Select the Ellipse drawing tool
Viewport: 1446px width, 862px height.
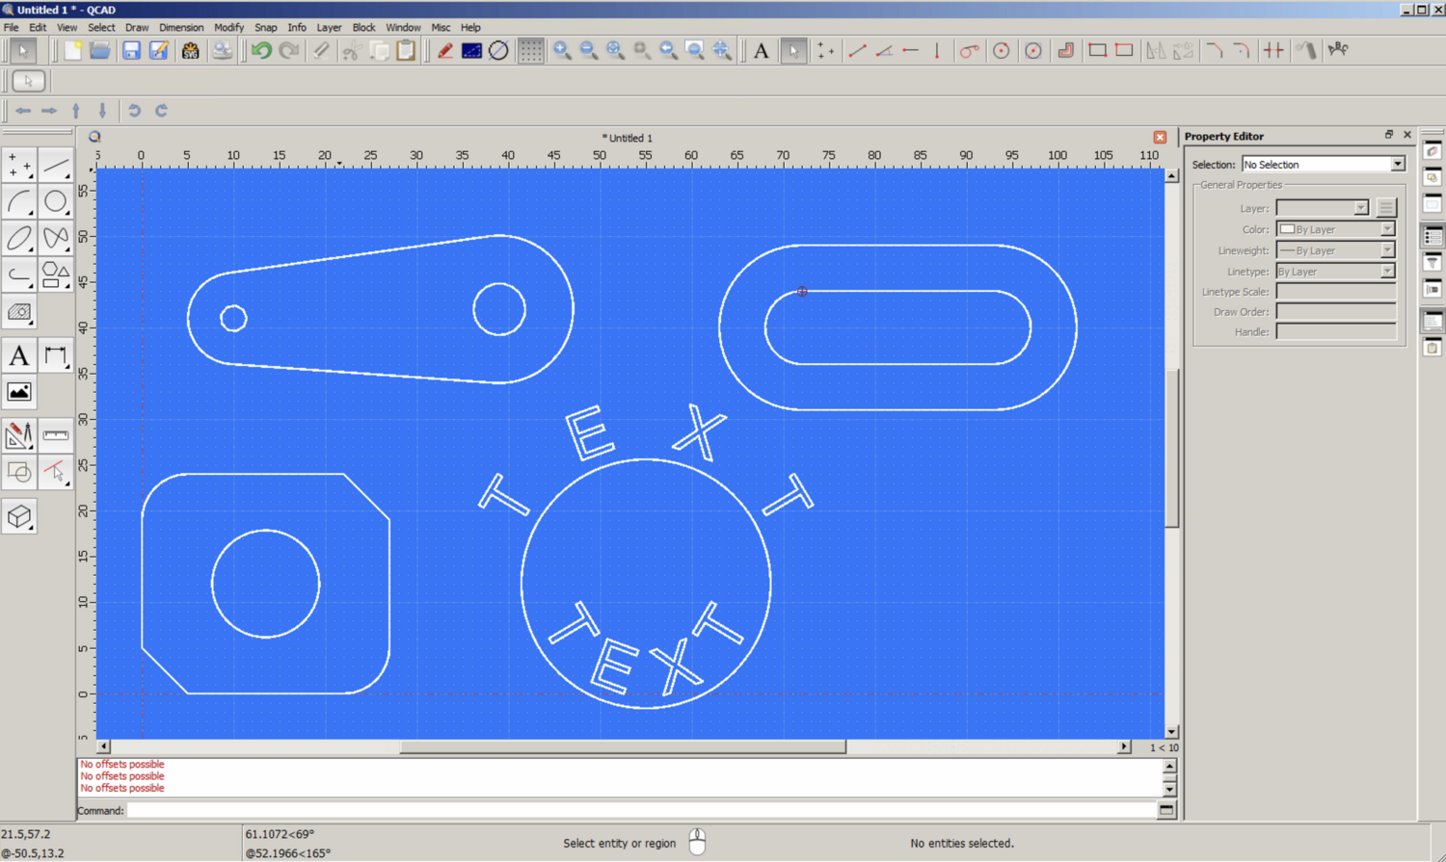[18, 238]
